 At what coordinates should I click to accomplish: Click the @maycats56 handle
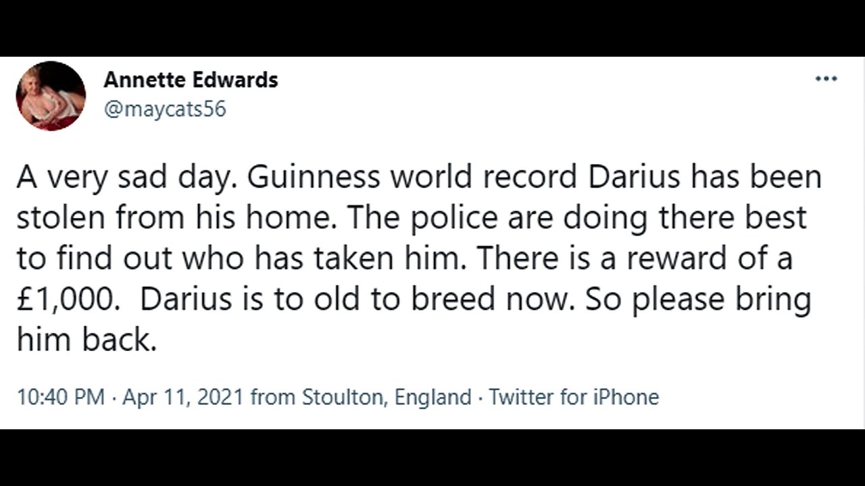(x=164, y=109)
